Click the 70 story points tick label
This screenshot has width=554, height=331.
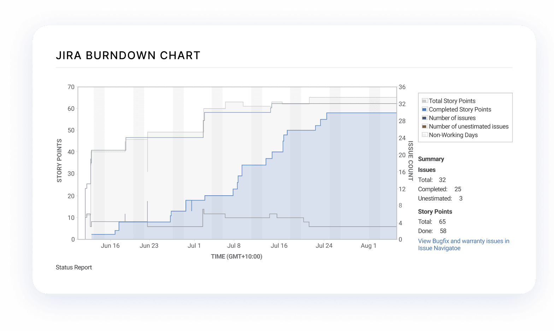[x=71, y=87]
